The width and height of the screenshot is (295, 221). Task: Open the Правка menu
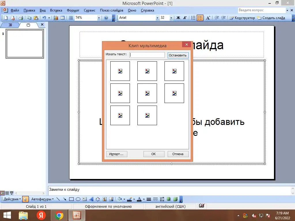pos(29,10)
